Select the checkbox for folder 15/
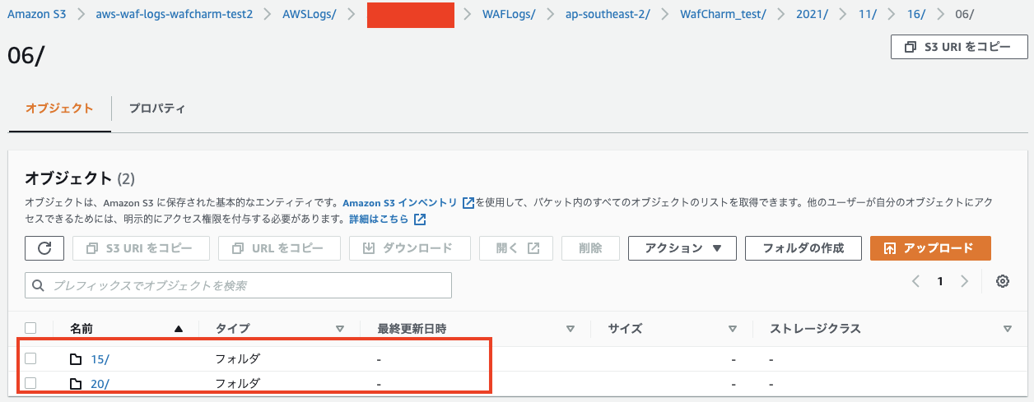The height and width of the screenshot is (402, 1034). pos(30,358)
